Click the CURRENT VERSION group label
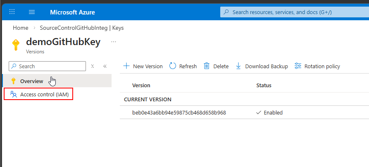The image size is (369, 167). pos(148,99)
